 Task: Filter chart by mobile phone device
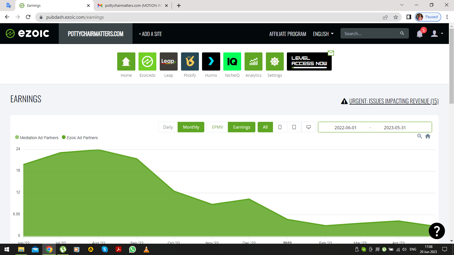[x=280, y=127]
